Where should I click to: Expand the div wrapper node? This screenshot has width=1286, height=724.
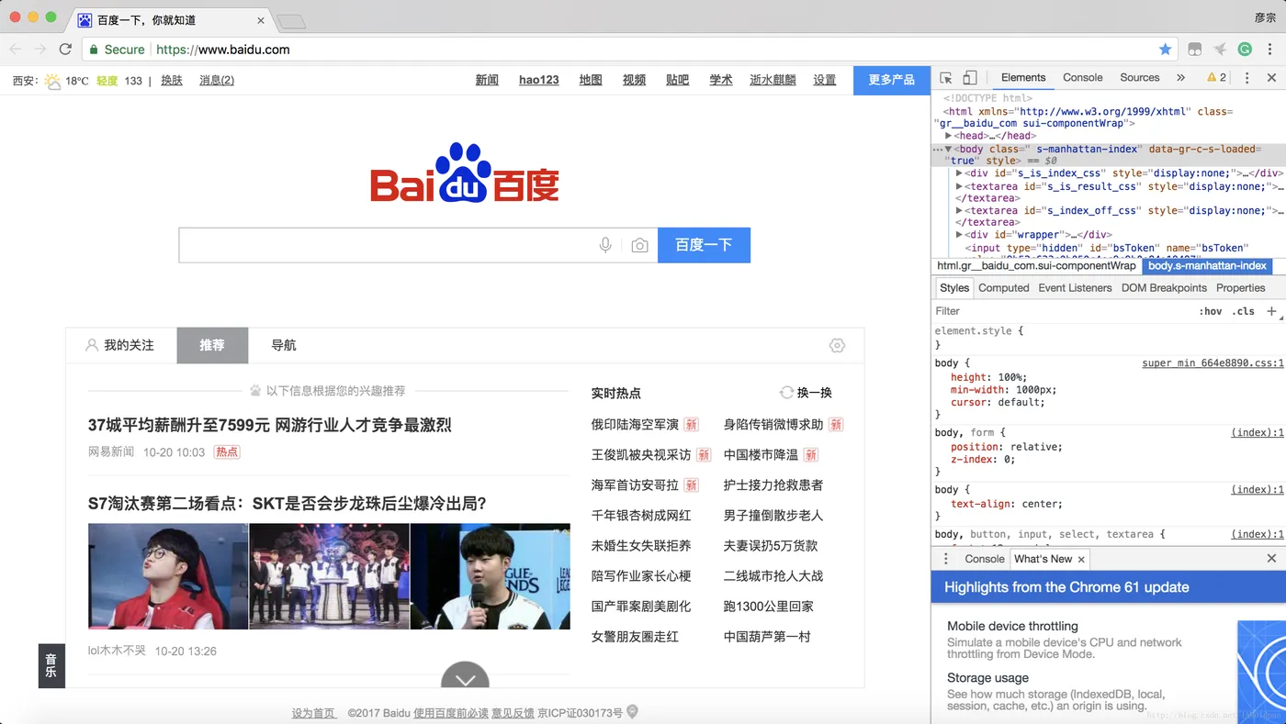959,234
